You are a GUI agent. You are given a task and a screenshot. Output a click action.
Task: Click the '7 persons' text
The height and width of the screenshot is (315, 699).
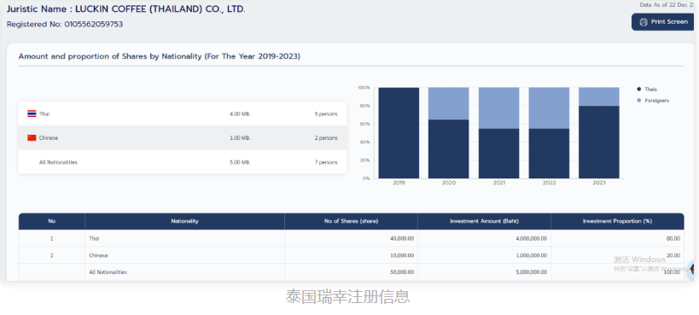pyautogui.click(x=326, y=162)
